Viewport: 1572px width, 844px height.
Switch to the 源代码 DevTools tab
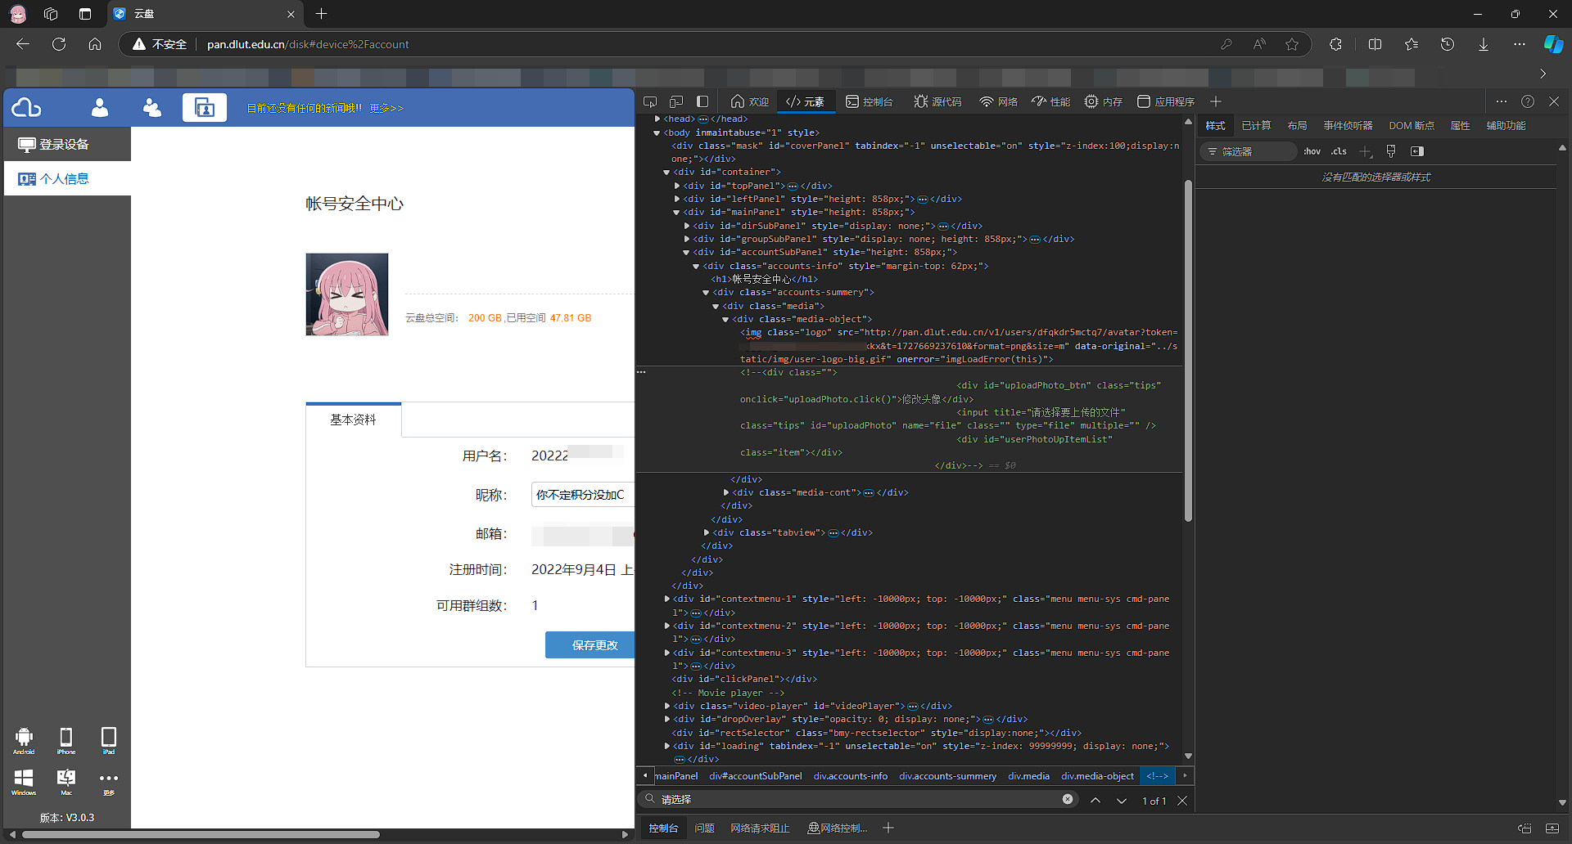click(937, 101)
